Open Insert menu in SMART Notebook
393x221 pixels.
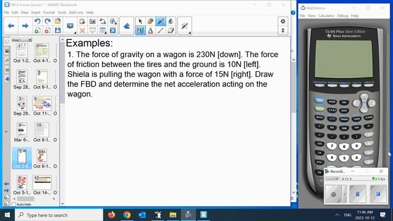tap(36, 12)
